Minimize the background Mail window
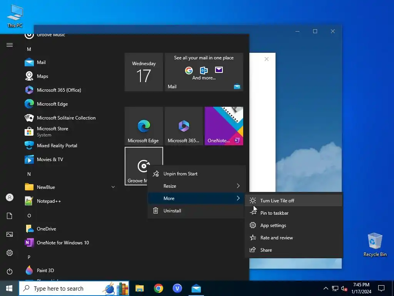The height and width of the screenshot is (296, 394). [297, 31]
